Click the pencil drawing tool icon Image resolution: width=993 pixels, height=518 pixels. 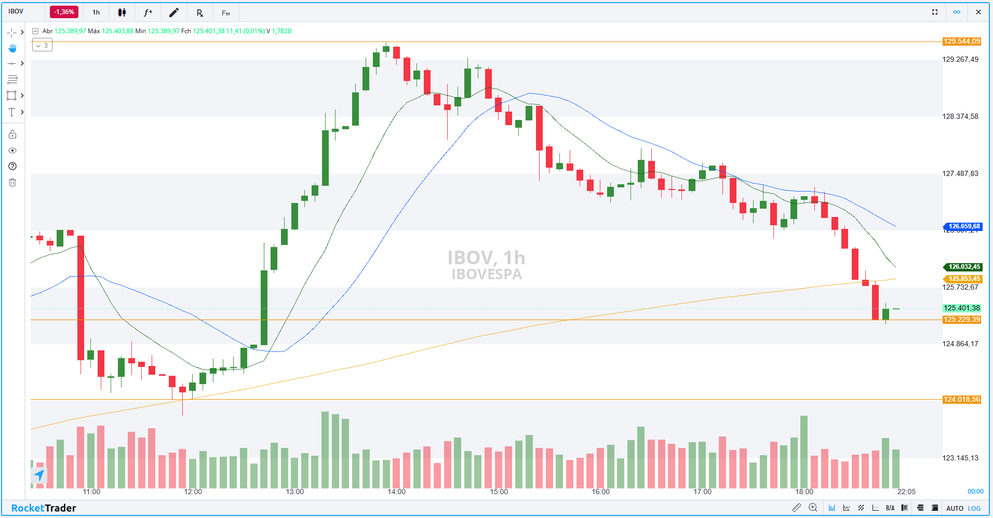point(174,12)
